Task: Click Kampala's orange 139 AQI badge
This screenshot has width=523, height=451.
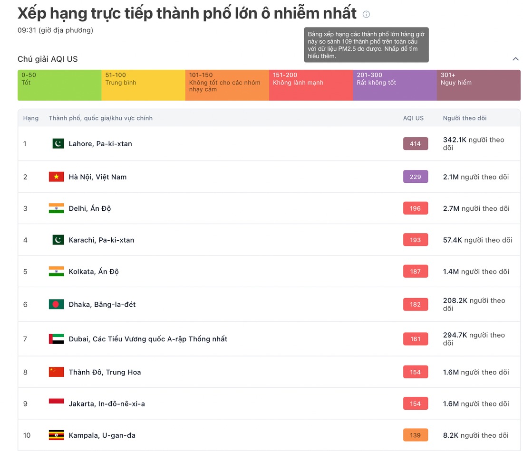Action: point(416,435)
